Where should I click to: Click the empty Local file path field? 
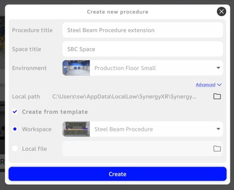pos(142,148)
